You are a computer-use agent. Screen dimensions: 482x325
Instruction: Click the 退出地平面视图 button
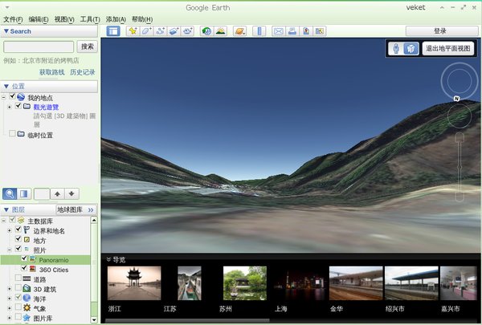(x=448, y=49)
